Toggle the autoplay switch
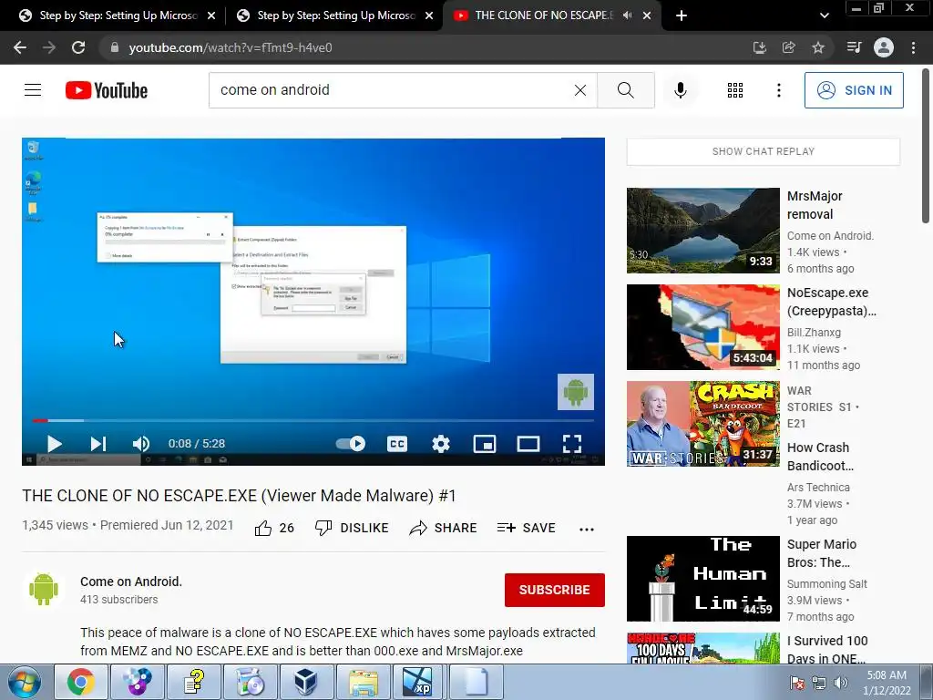This screenshot has height=700, width=933. click(x=351, y=444)
